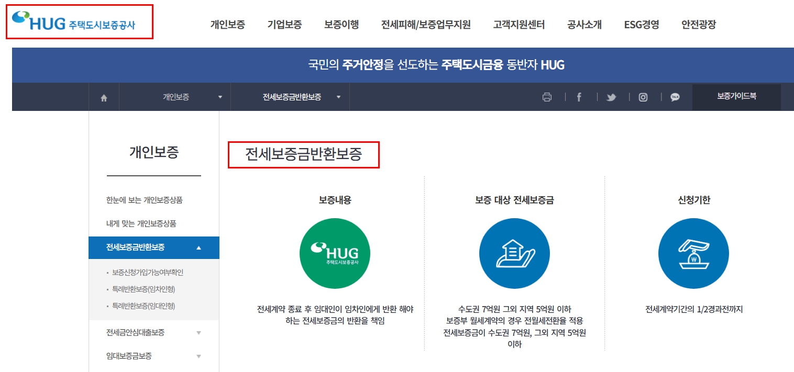Click the 보증내용 column heading
Image resolution: width=794 pixels, height=372 pixels.
pyautogui.click(x=335, y=200)
